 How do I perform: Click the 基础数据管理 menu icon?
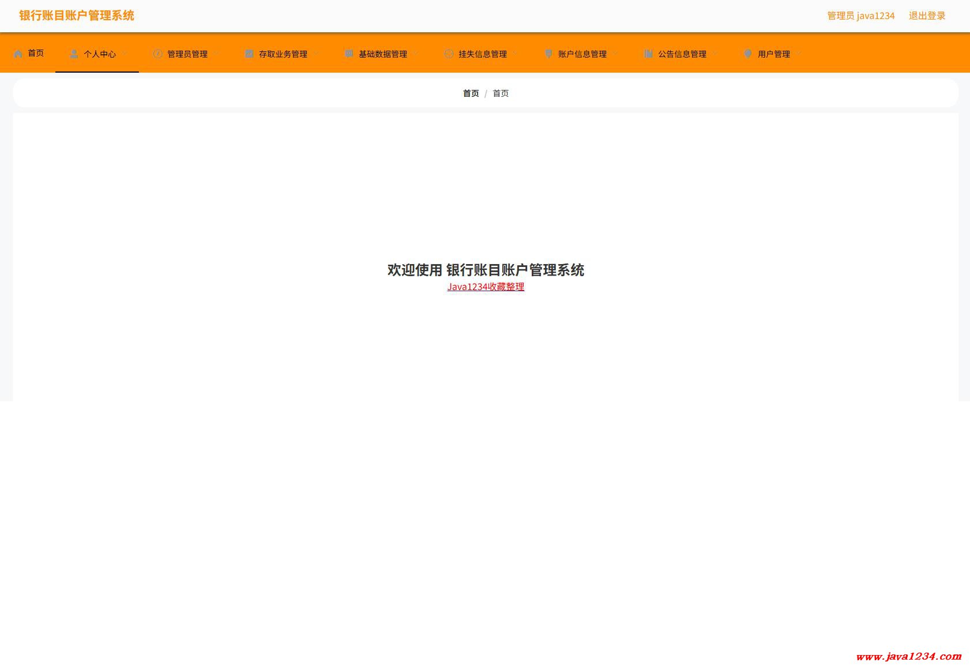[x=349, y=54]
